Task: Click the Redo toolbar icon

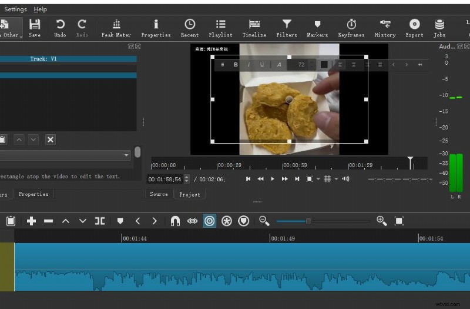Action: coord(82,28)
